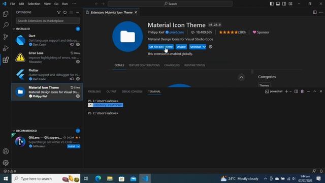The height and width of the screenshot is (183, 325).
Task: Open manage gear for Flutter extension
Action: pos(78,79)
